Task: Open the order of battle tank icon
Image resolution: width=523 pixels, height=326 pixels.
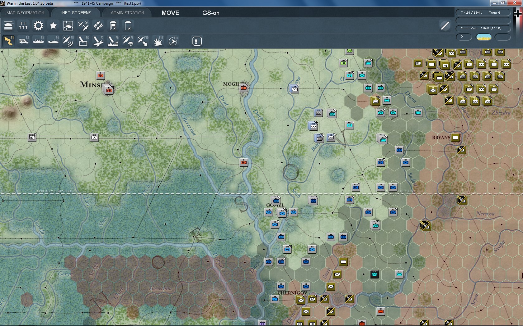Action: click(x=8, y=26)
